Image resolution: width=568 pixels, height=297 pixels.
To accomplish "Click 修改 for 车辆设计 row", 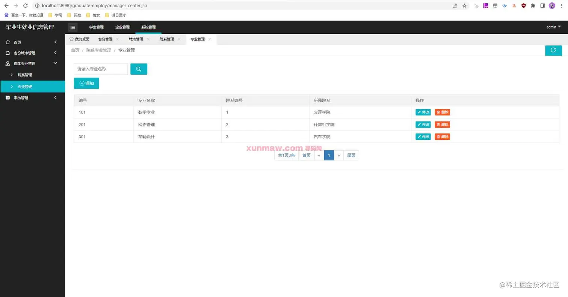I will pos(423,136).
